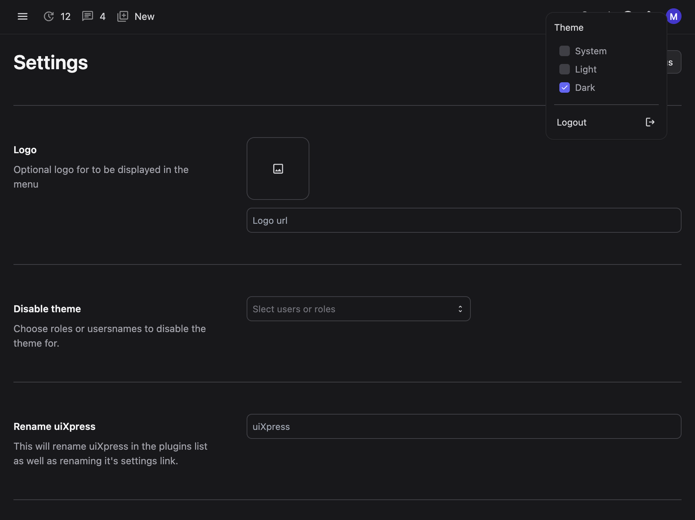Click the updates clock icon
This screenshot has width=695, height=520.
[x=48, y=17]
